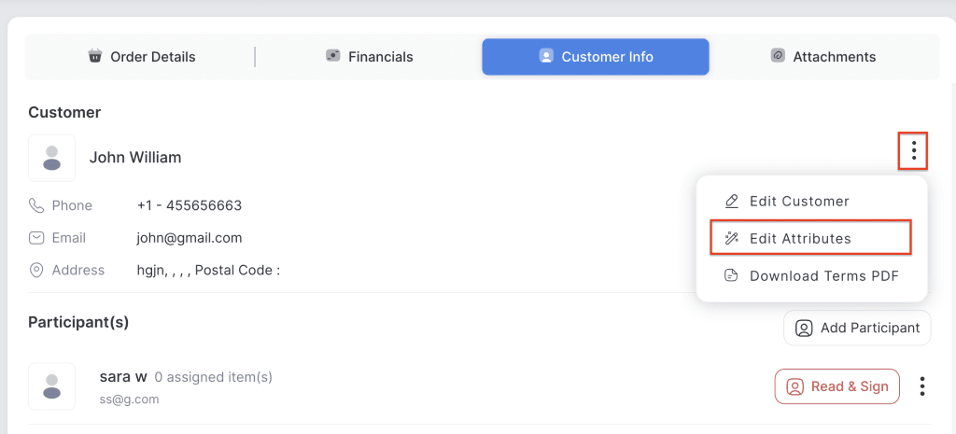956x434 pixels.
Task: Click the basket icon beside Order Details
Action: [94, 56]
